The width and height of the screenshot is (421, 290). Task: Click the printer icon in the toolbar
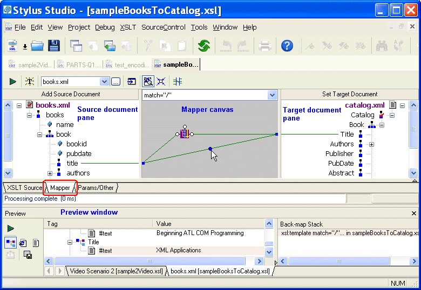point(264,46)
